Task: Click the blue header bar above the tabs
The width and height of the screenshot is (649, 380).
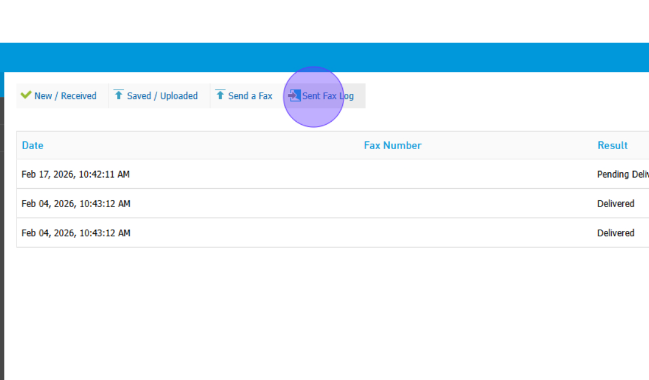Action: (324, 57)
